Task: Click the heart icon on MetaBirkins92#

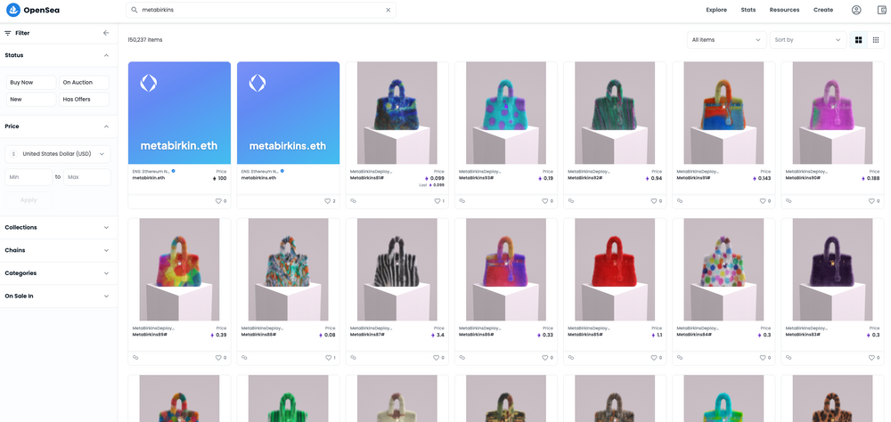Action: [x=653, y=201]
